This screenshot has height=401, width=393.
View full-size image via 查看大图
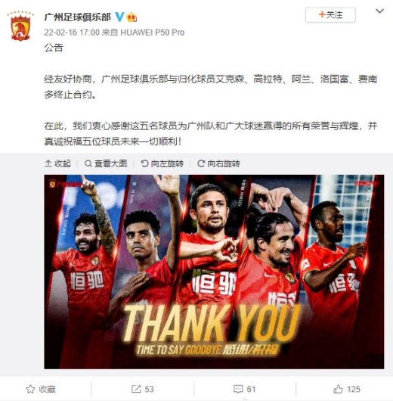point(106,163)
